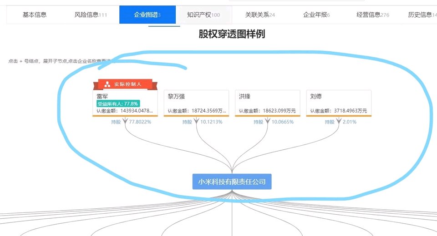Open the 知识产权 tab

(x=203, y=15)
